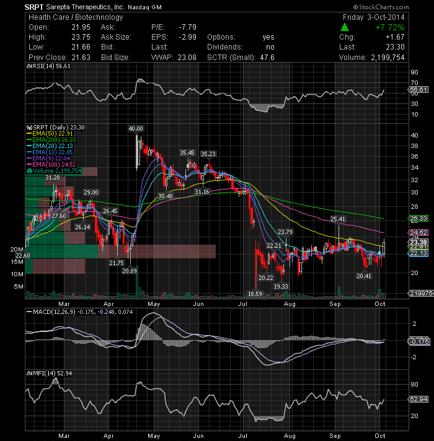Click the EMA(200) 26.33 legend text
Image resolution: width=434 pixels, height=441 pixels.
(54, 140)
